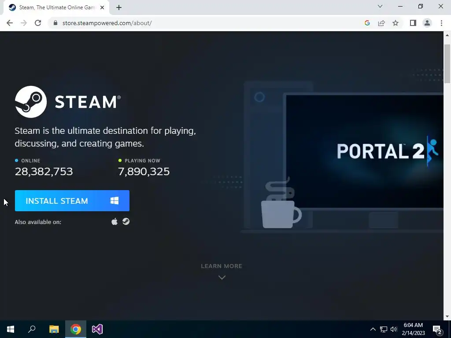Open Visual Studio from taskbar

(97, 329)
